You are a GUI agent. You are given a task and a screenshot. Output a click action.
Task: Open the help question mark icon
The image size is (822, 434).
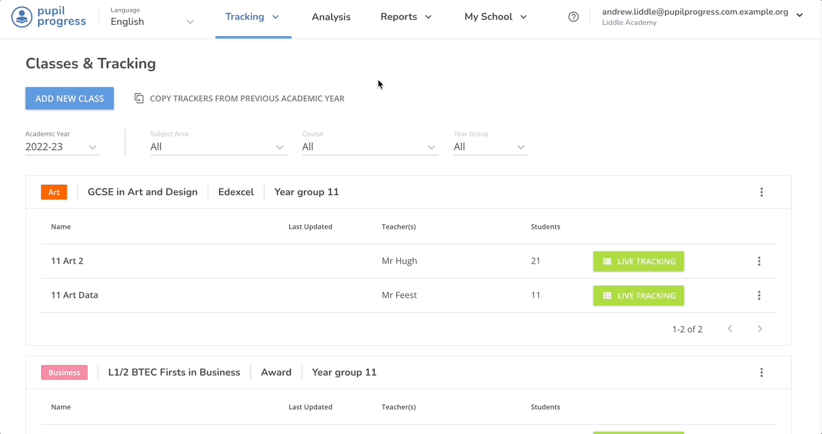tap(573, 17)
